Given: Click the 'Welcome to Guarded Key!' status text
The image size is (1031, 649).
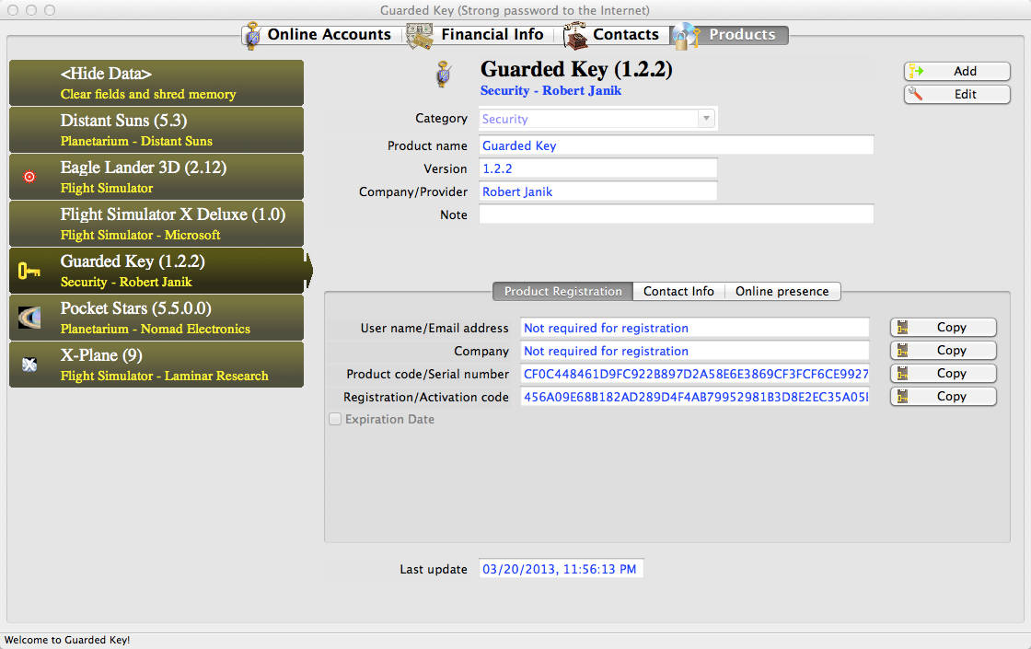Looking at the screenshot, I should pyautogui.click(x=67, y=640).
